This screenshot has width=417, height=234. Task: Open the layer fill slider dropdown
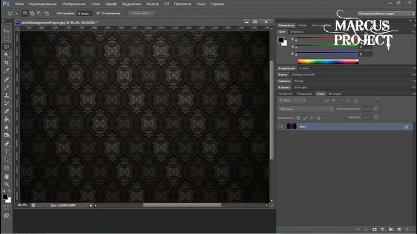click(x=376, y=117)
